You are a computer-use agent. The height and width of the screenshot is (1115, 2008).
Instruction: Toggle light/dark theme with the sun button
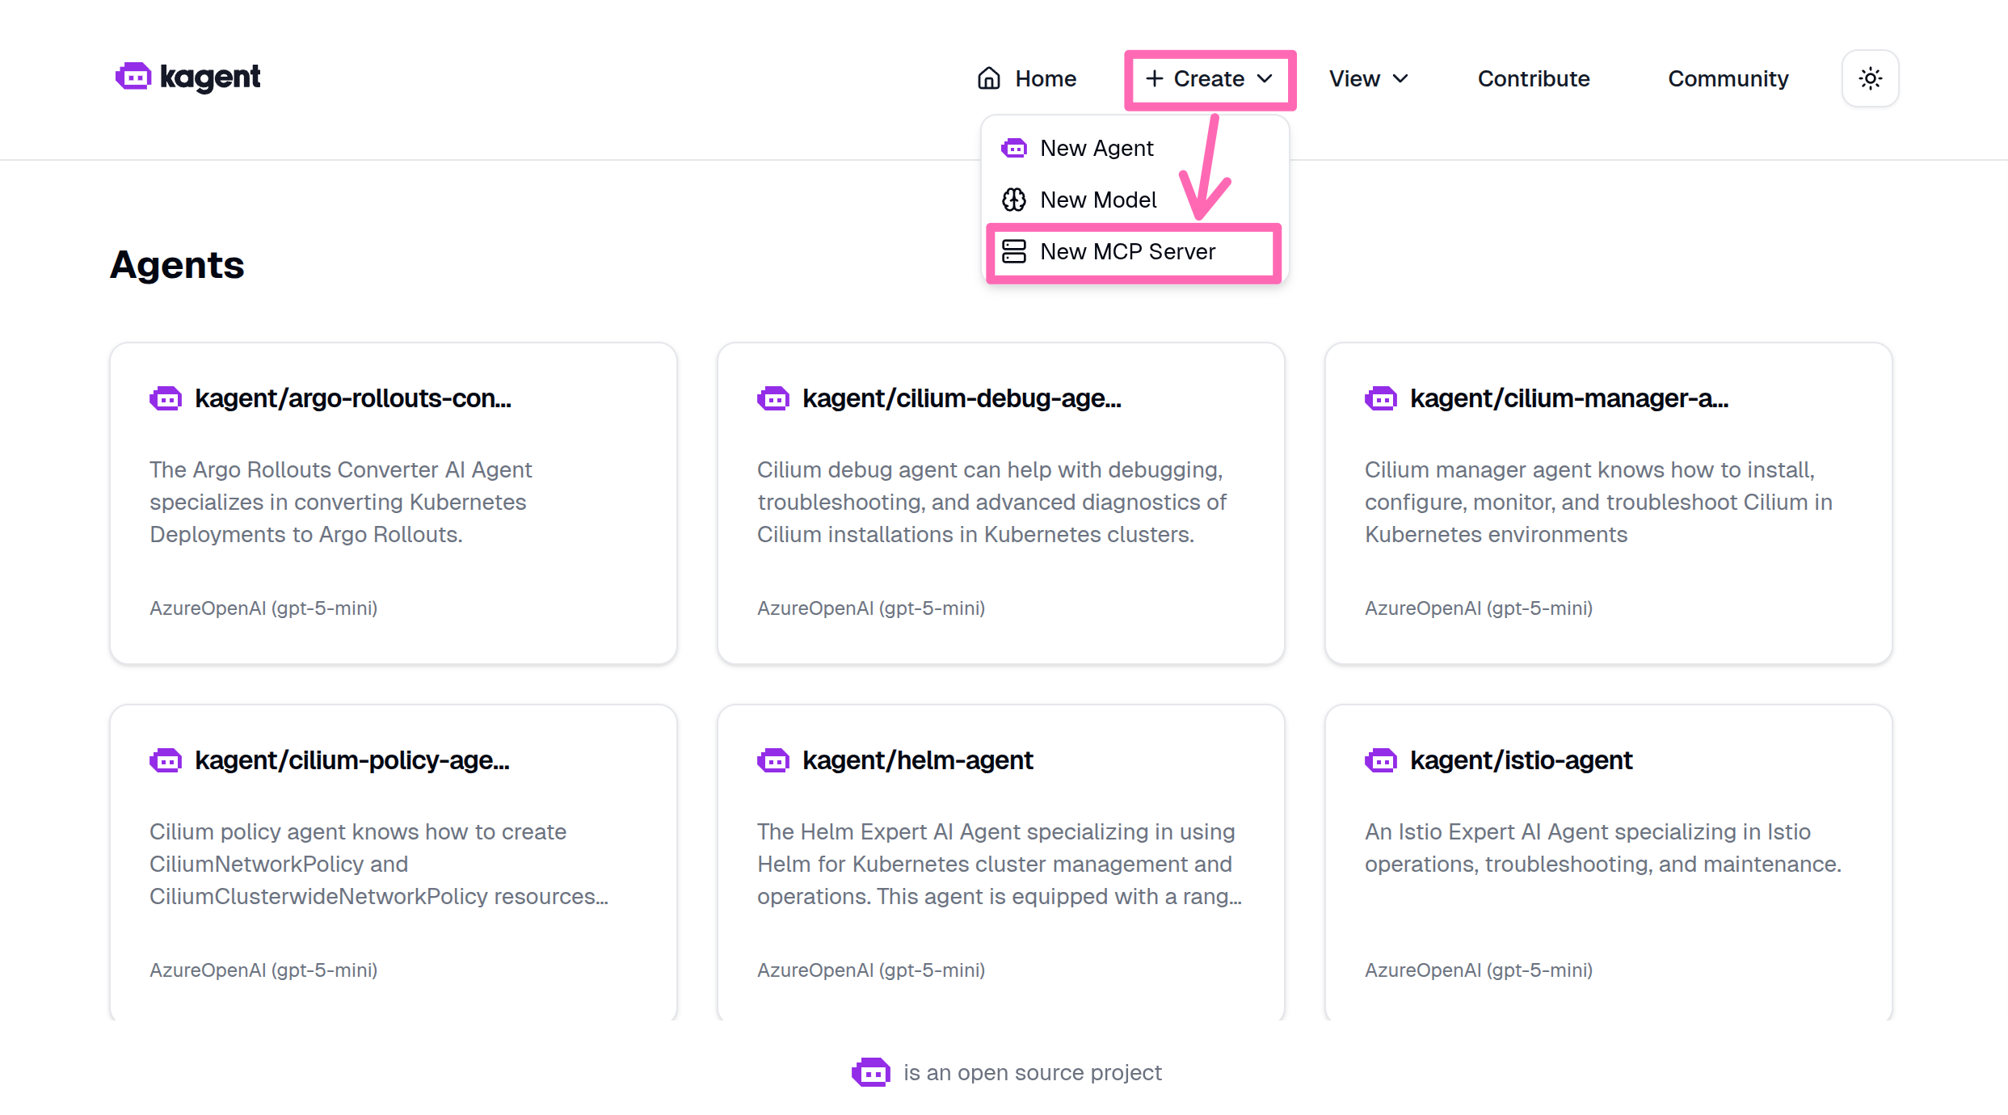click(x=1870, y=78)
